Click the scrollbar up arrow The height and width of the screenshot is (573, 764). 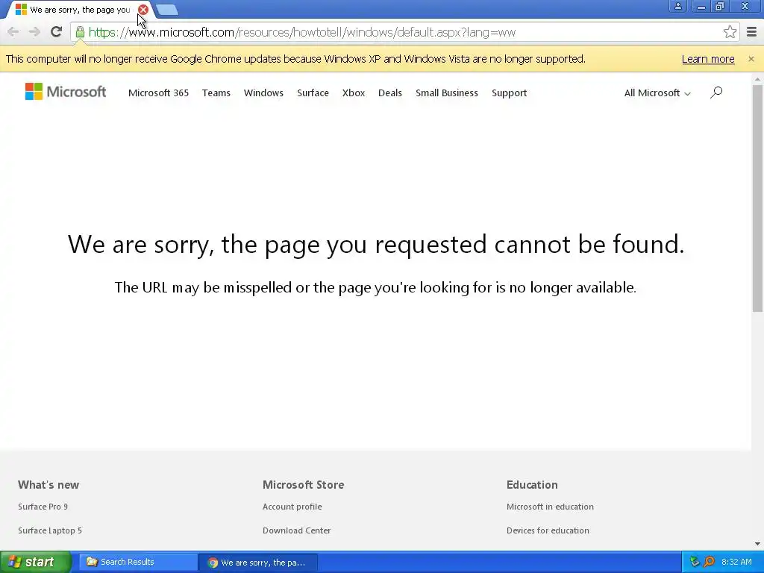757,78
